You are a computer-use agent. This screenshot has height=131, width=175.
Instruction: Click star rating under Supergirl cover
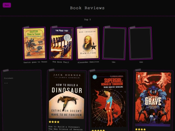[98, 130]
